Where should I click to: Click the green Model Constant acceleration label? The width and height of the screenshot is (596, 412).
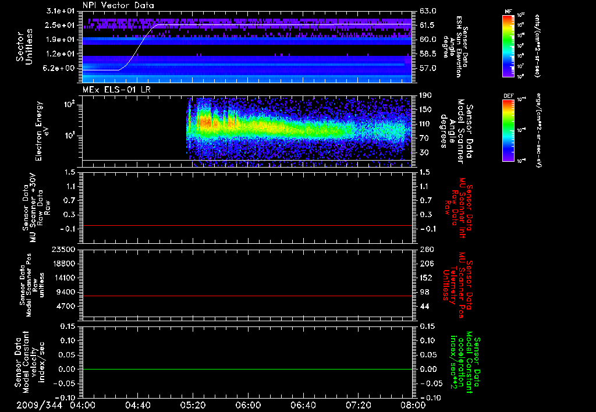coord(464,363)
